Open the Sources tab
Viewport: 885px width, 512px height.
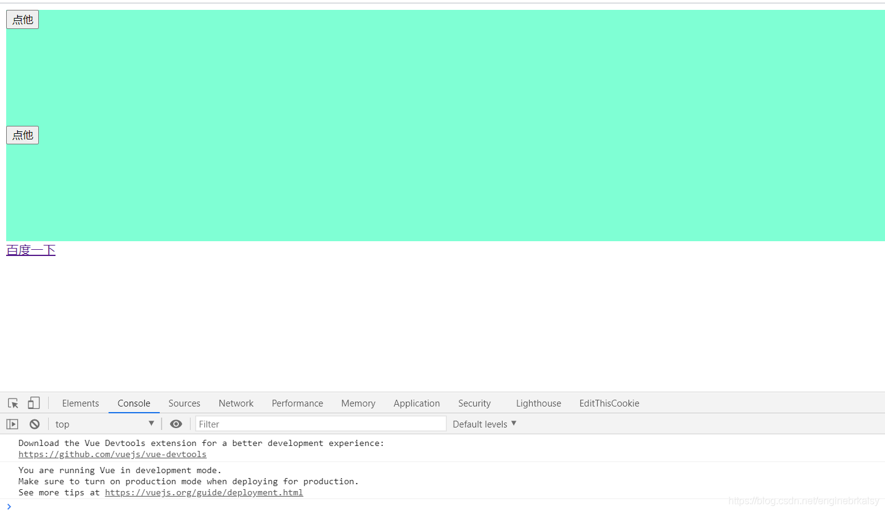click(x=184, y=403)
